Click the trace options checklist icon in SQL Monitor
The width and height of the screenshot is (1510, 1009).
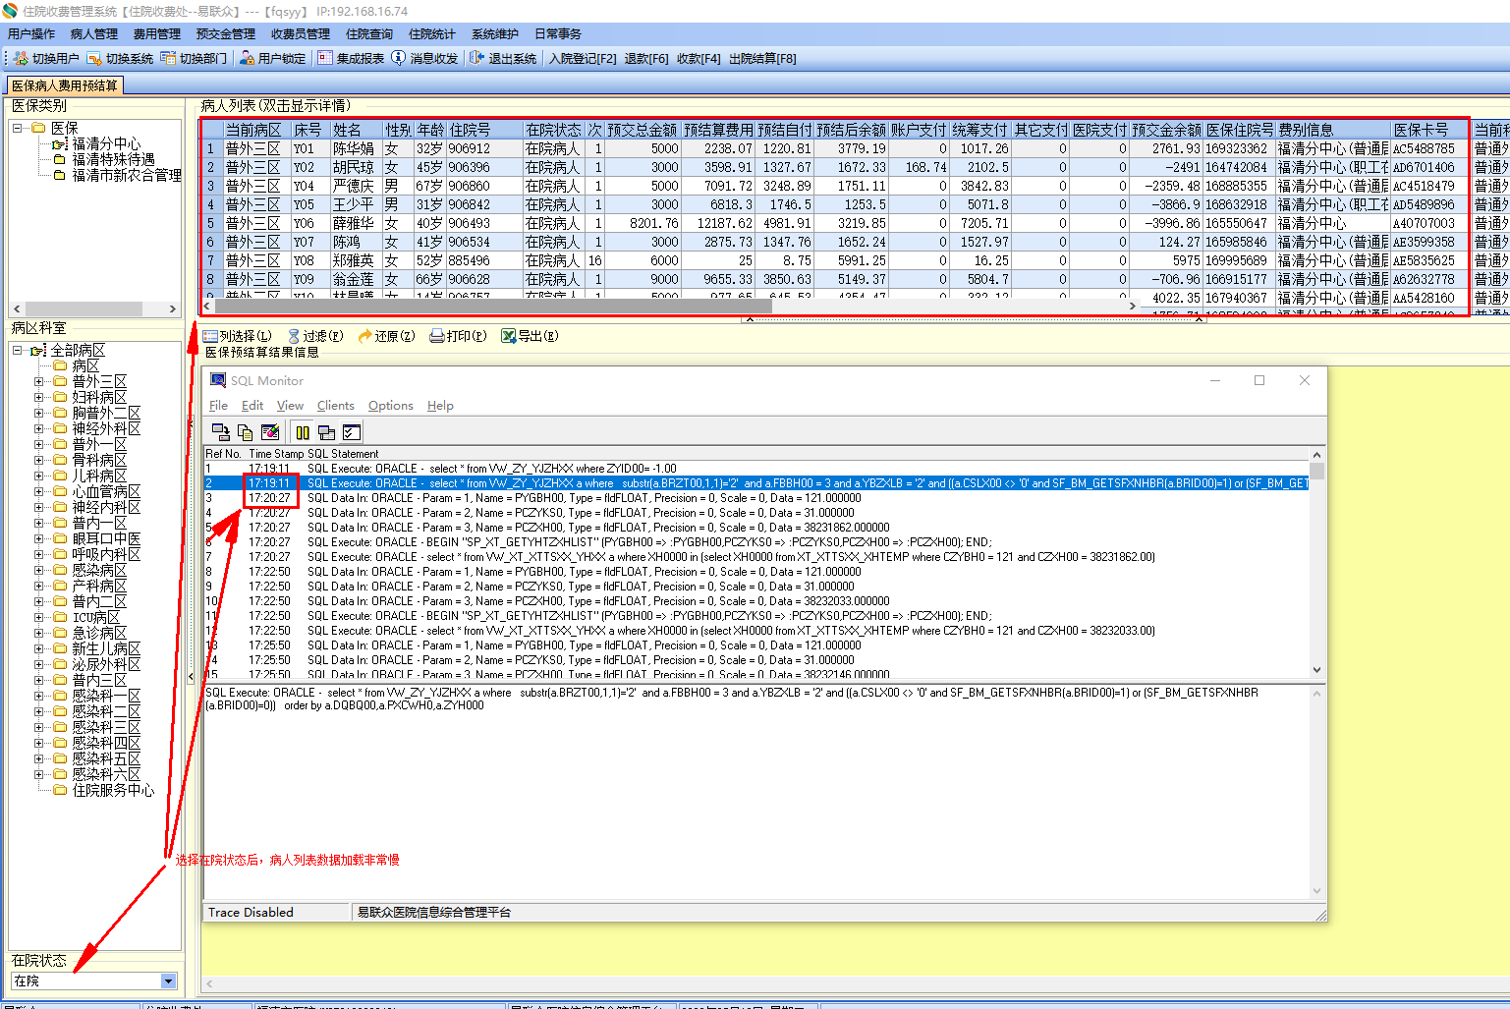(352, 432)
